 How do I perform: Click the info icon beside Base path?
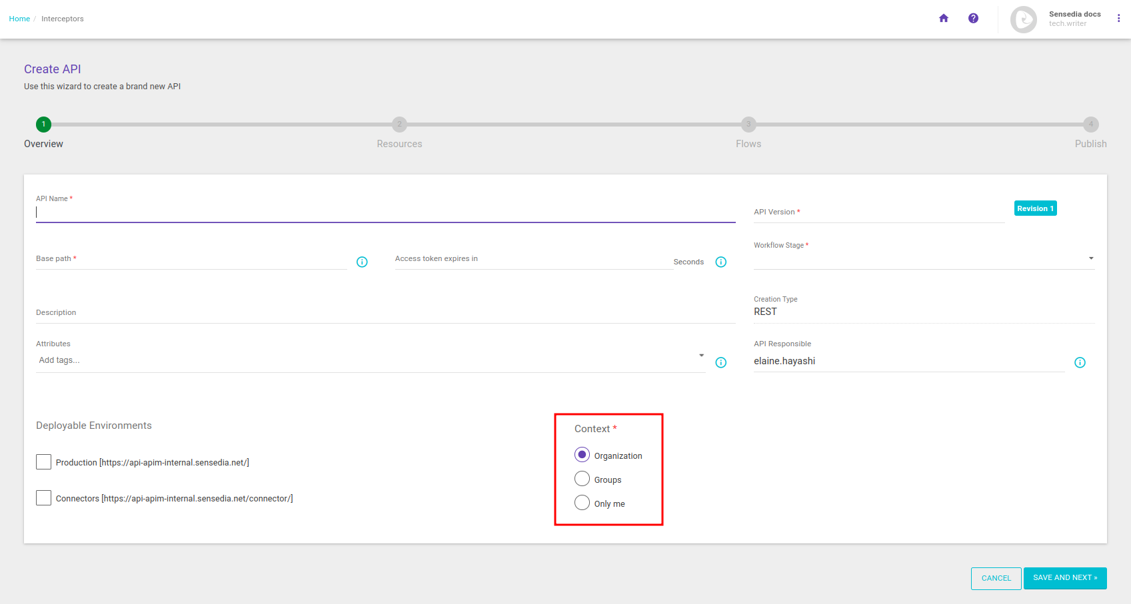tap(362, 262)
